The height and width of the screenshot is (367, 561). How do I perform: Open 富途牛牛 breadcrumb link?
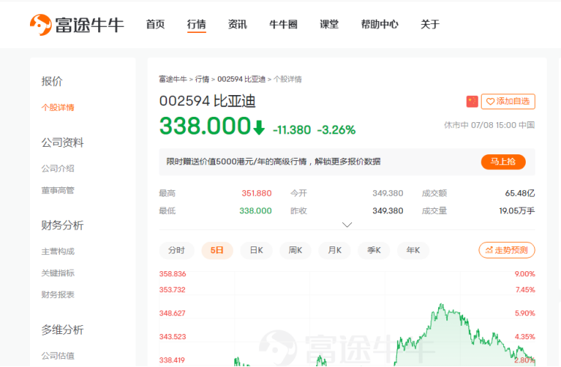[172, 79]
